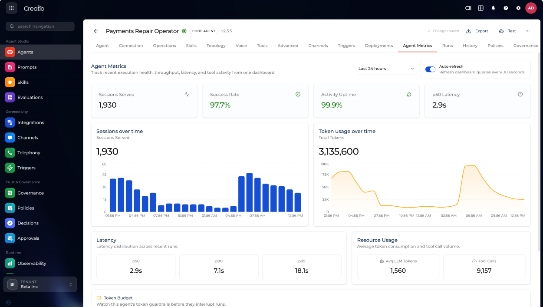The image size is (543, 307).
Task: Click the tallest bar in Sessions chart
Action: (250, 192)
